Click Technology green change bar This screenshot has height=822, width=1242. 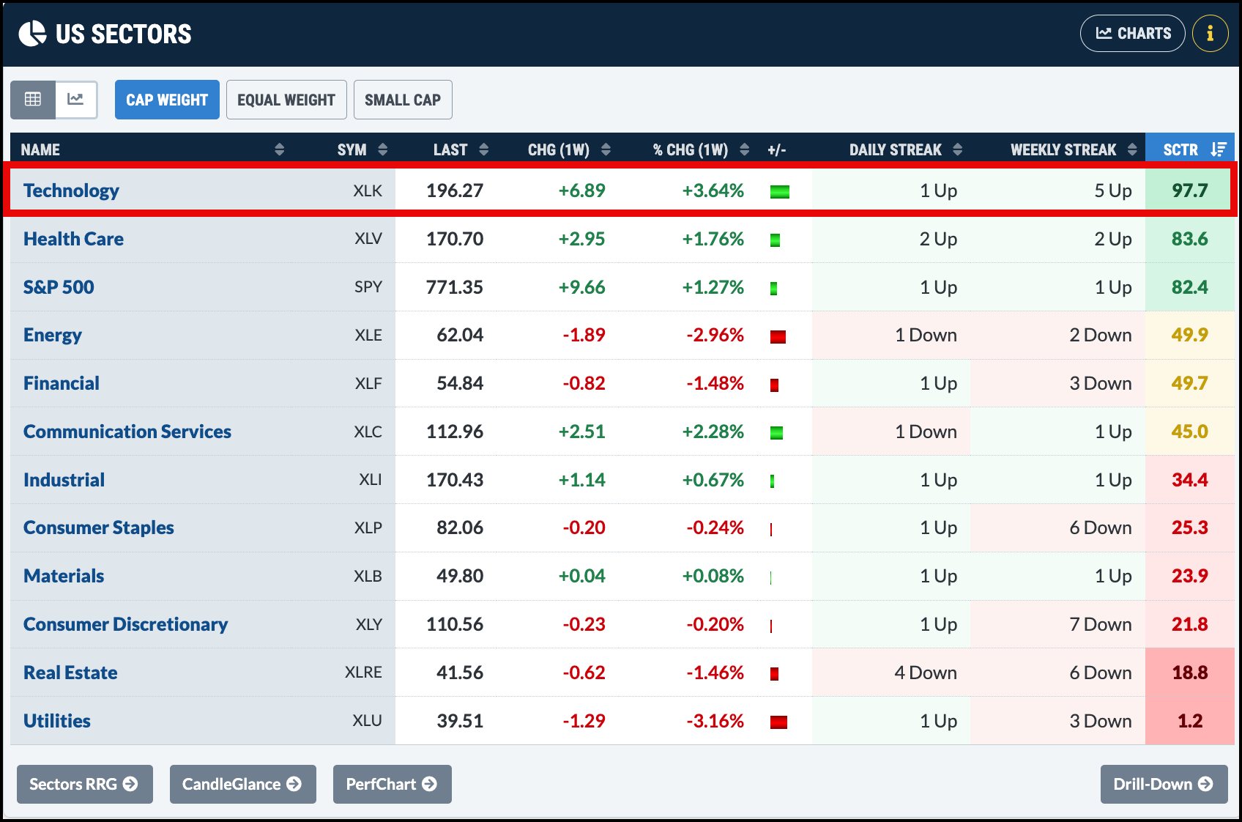pos(780,192)
